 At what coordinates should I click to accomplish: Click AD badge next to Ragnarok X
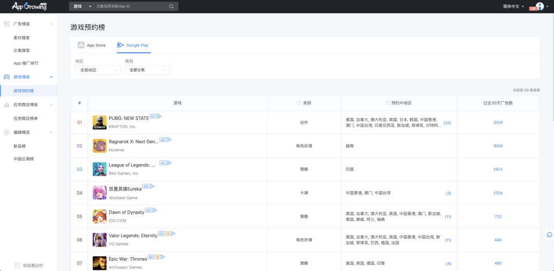coord(163,140)
